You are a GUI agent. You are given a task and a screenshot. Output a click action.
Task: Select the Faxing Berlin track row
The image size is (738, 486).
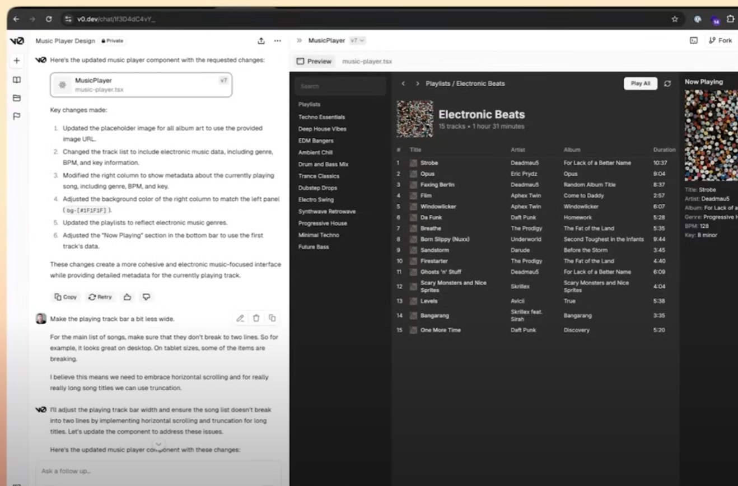pyautogui.click(x=536, y=185)
